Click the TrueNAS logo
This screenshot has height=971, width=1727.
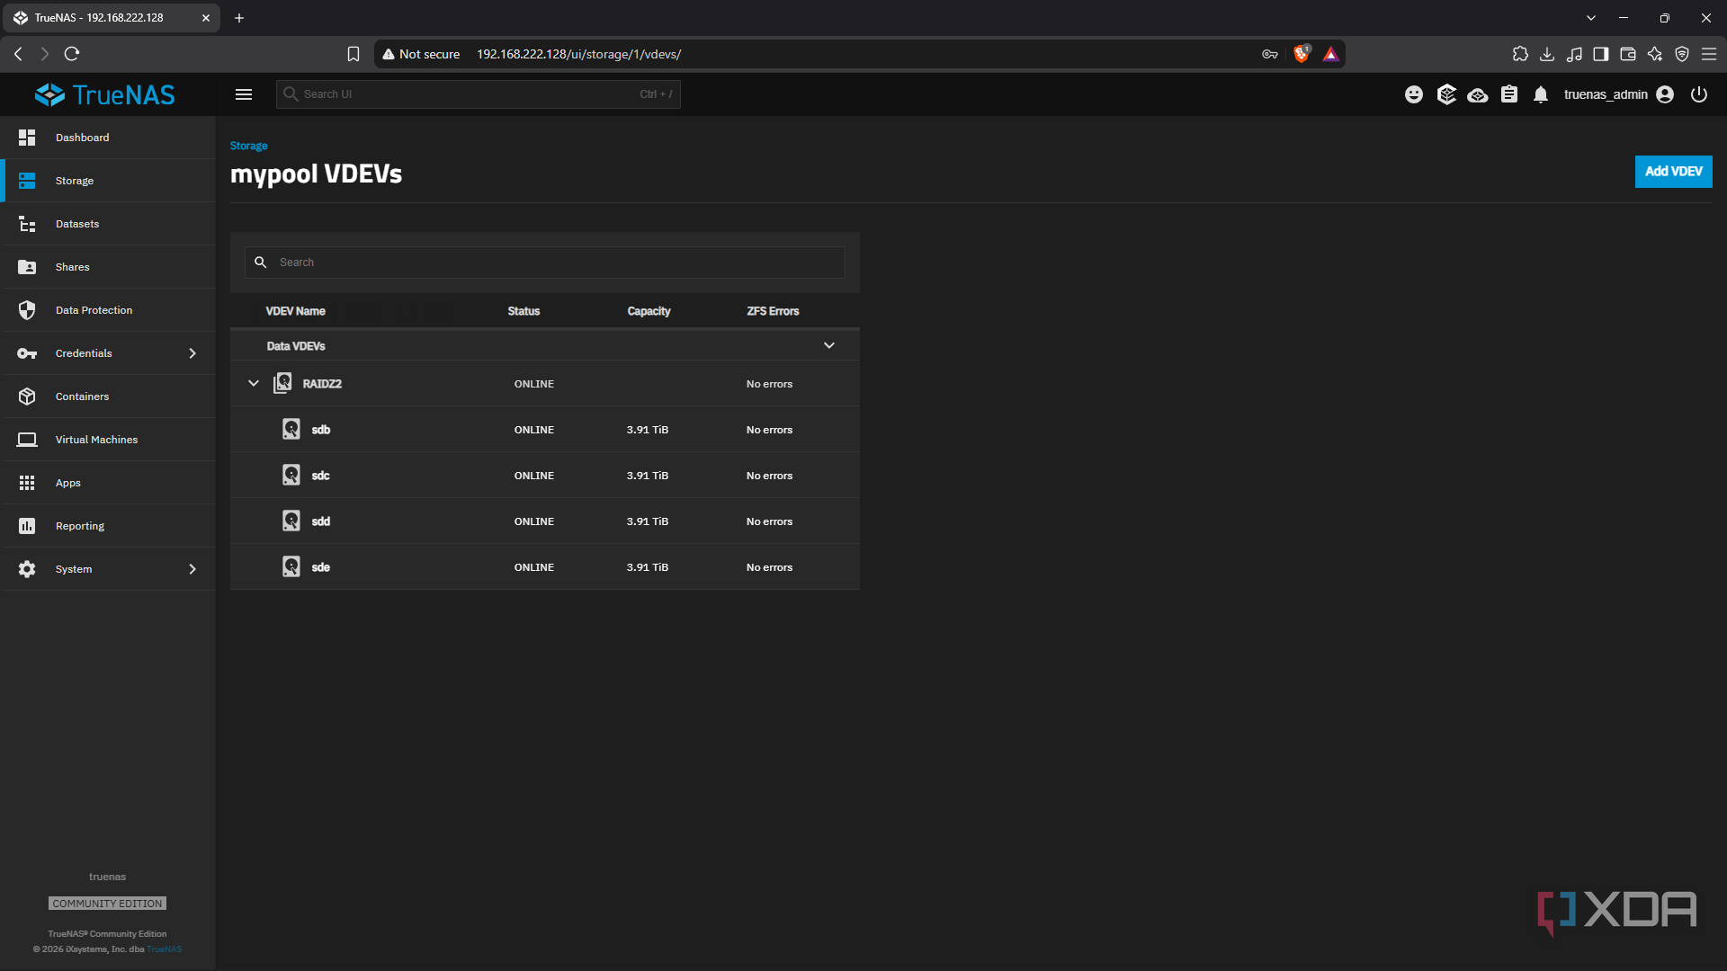(x=105, y=94)
